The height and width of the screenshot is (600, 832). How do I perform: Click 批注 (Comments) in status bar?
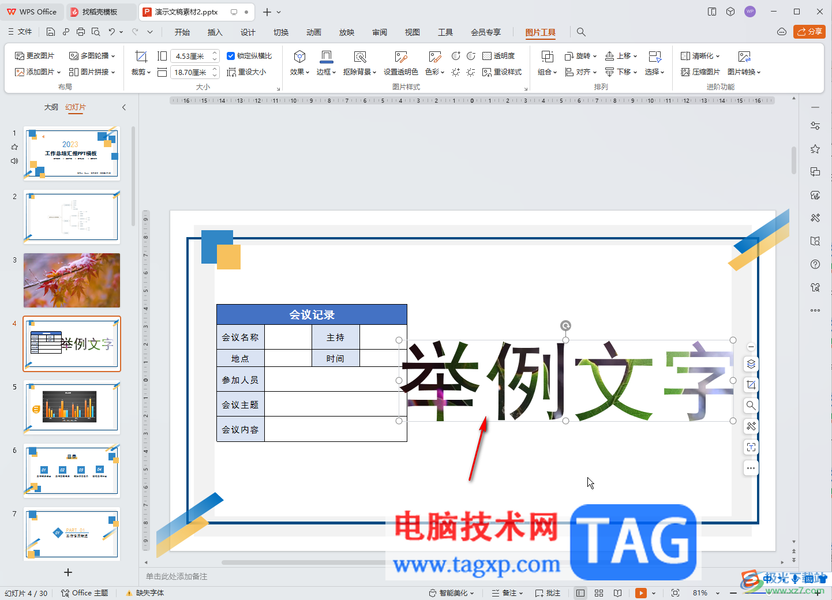548,593
